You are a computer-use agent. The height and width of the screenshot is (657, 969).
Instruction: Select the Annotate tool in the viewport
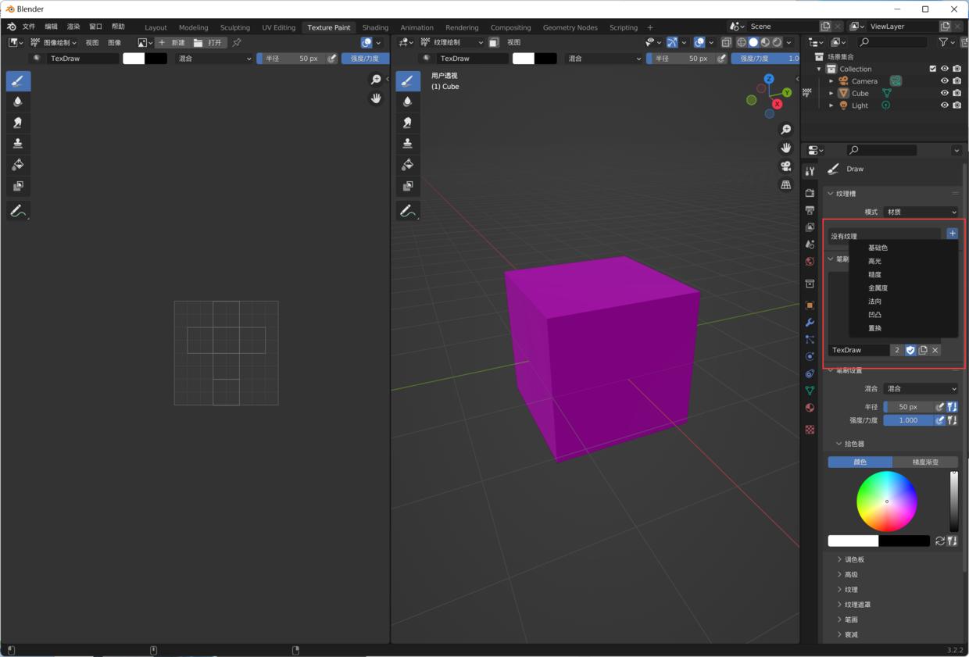coord(407,210)
